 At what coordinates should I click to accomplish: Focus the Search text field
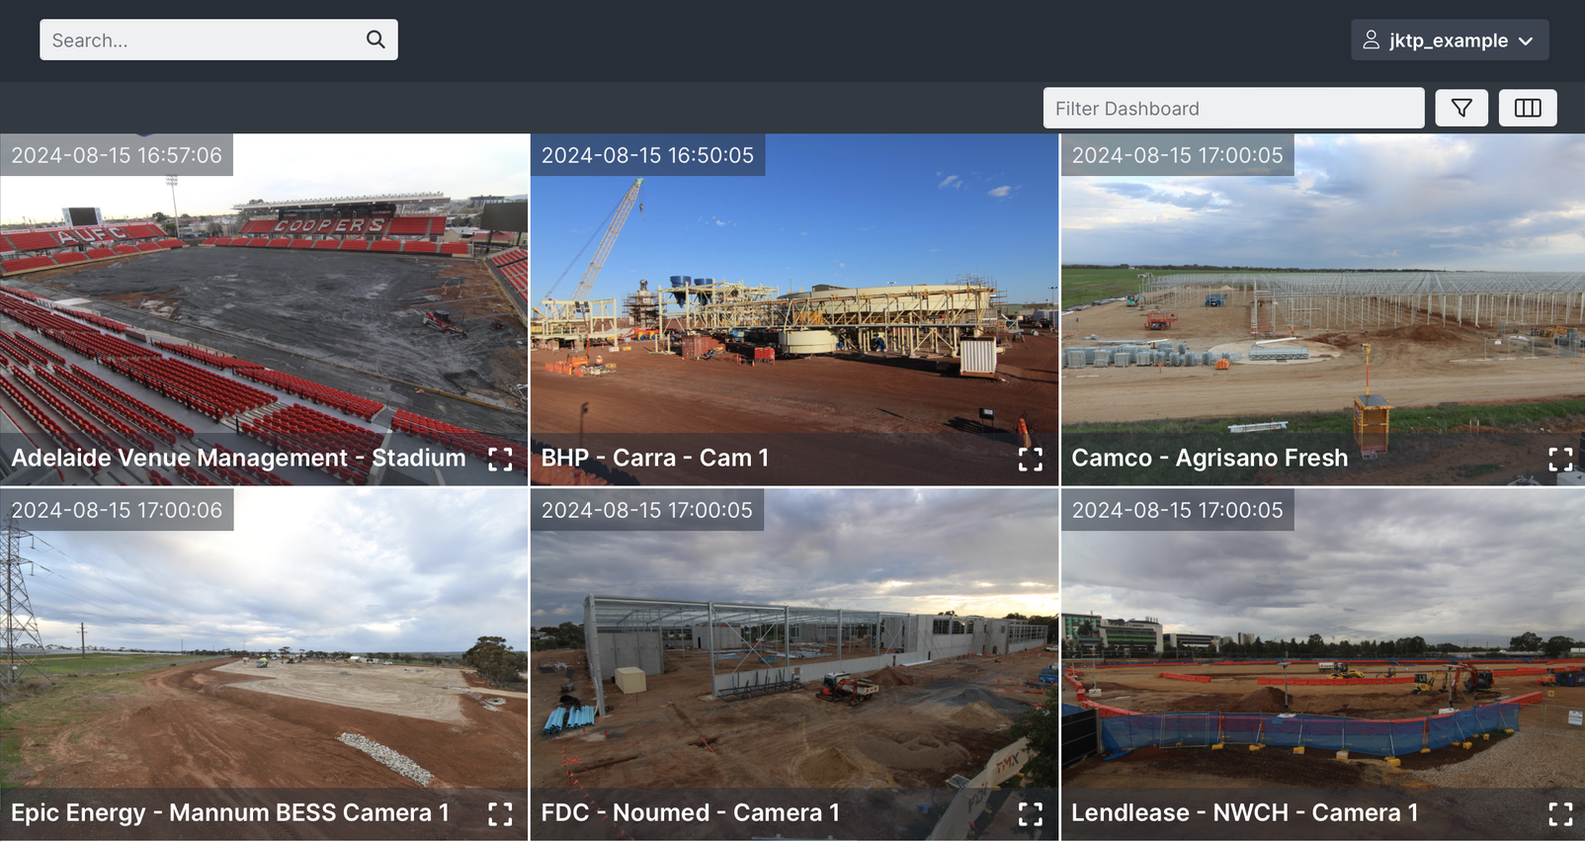[x=203, y=41]
